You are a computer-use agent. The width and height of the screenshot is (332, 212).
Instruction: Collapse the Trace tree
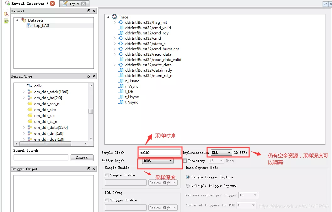pos(108,17)
